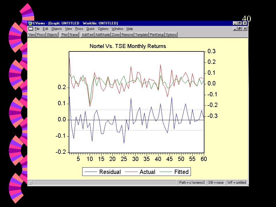This screenshot has height=207, width=276.
Task: Click the Options toolbar button
Action: pos(171,35)
